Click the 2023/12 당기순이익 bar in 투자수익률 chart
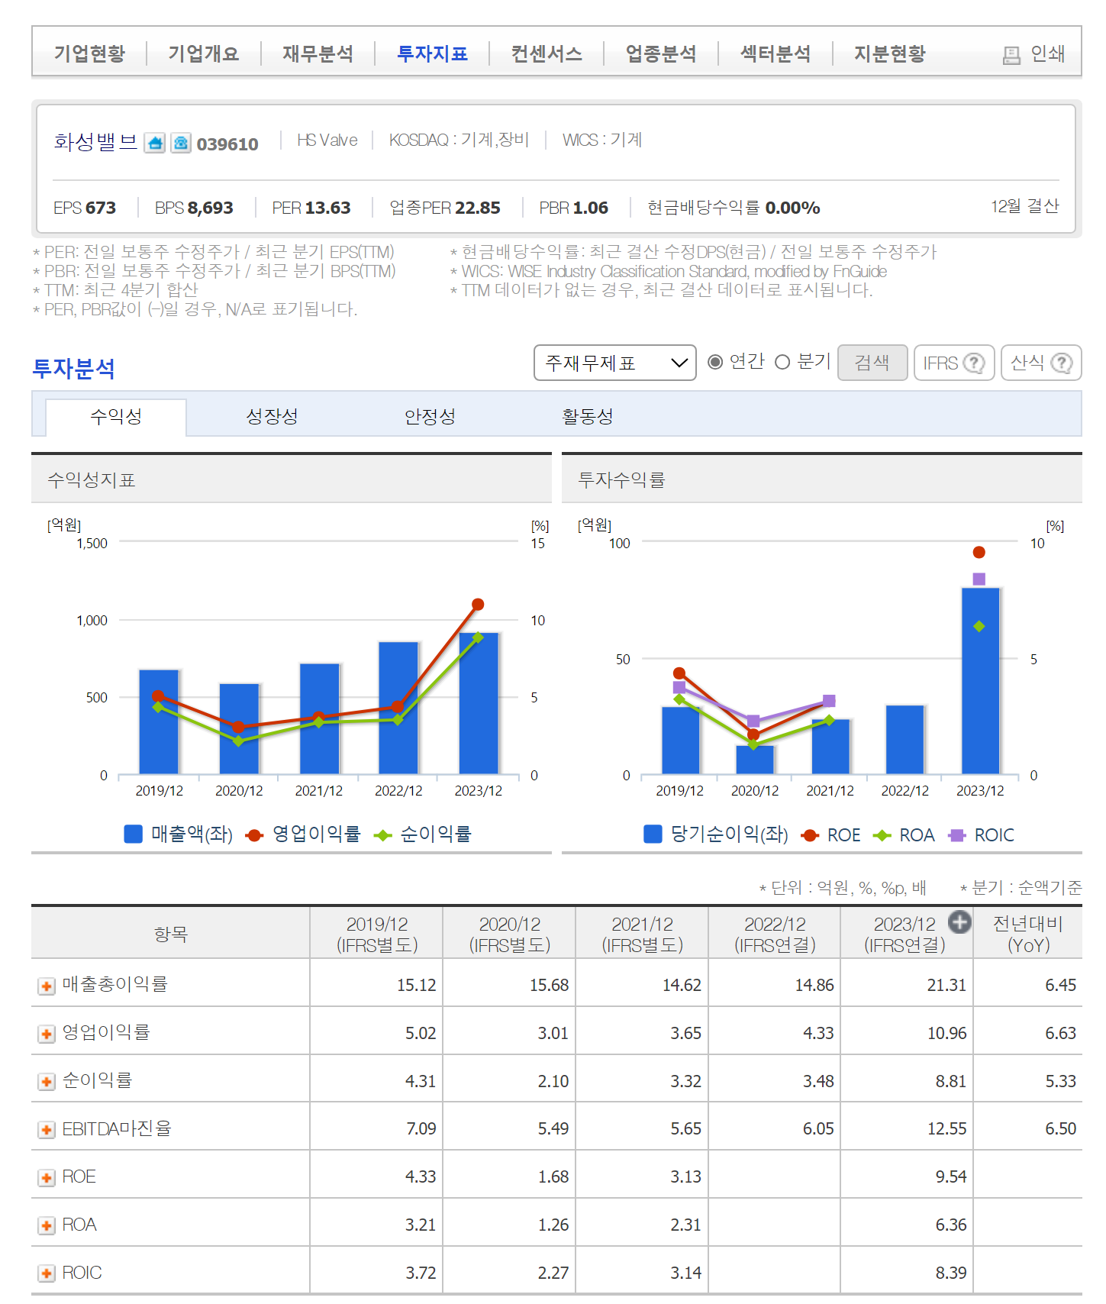Image resolution: width=1106 pixels, height=1304 pixels. tap(980, 681)
